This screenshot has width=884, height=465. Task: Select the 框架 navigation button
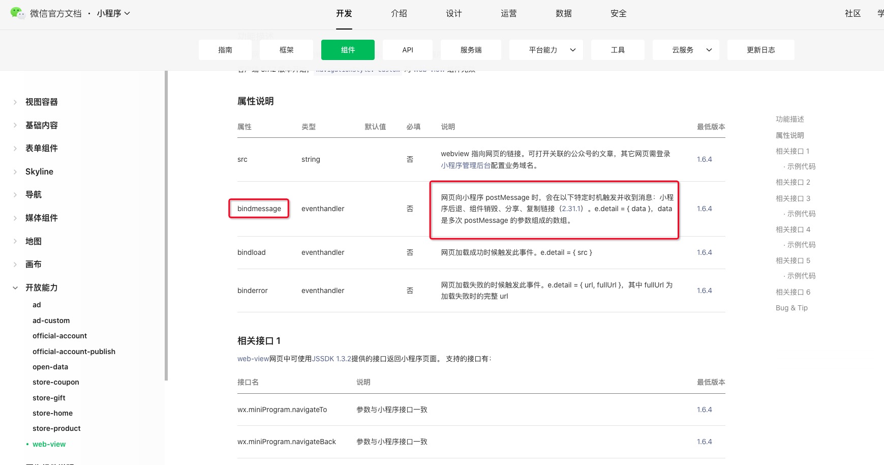click(286, 50)
